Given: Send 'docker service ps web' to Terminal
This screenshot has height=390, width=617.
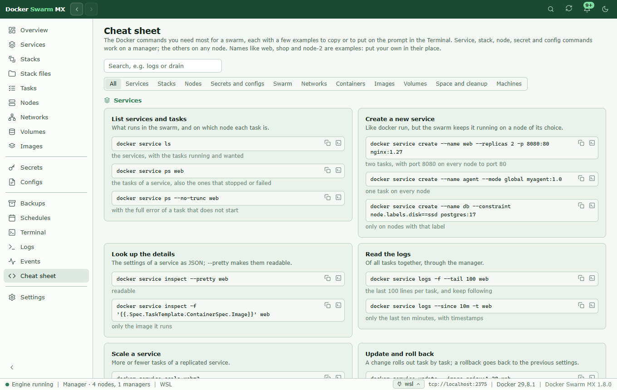Looking at the screenshot, I should (x=338, y=170).
